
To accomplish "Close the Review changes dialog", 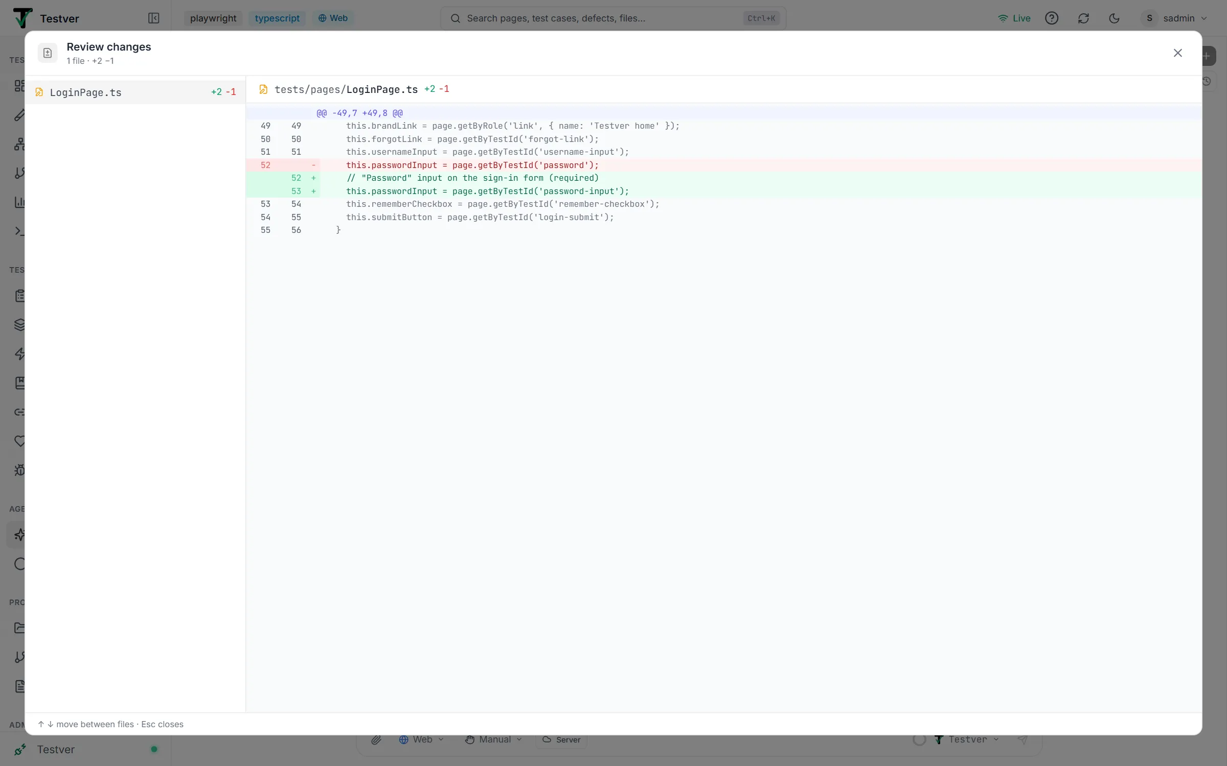I will coord(1177,53).
